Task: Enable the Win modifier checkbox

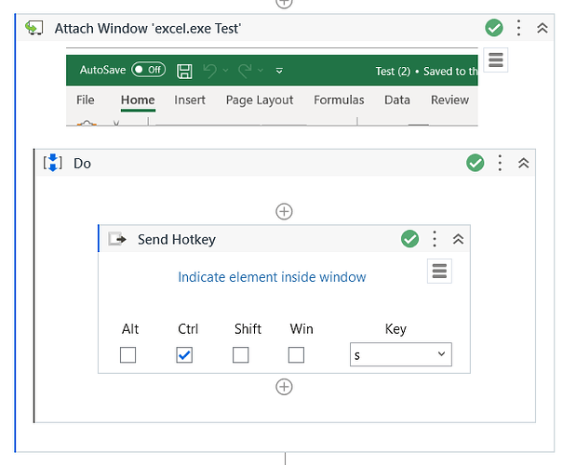Action: [296, 355]
